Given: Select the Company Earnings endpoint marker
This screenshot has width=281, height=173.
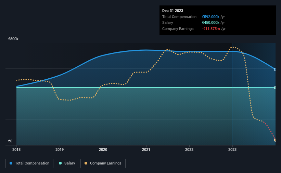Looking at the screenshot, I should pos(275,140).
